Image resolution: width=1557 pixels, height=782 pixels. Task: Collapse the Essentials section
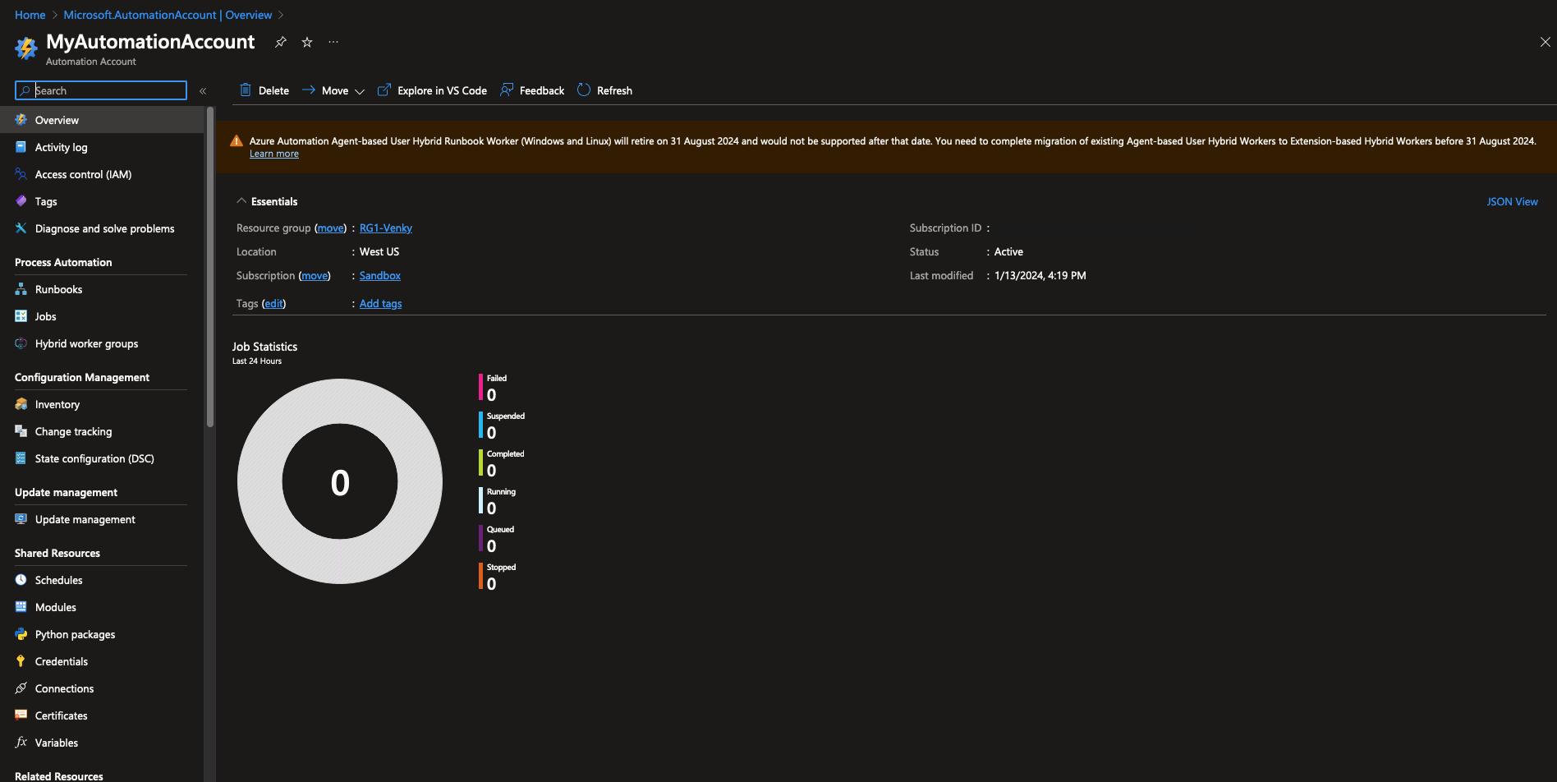241,201
